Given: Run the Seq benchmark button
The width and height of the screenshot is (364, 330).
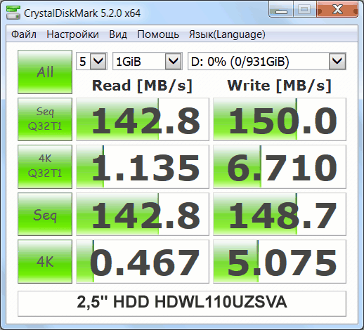Looking at the screenshot, I should click(45, 214).
